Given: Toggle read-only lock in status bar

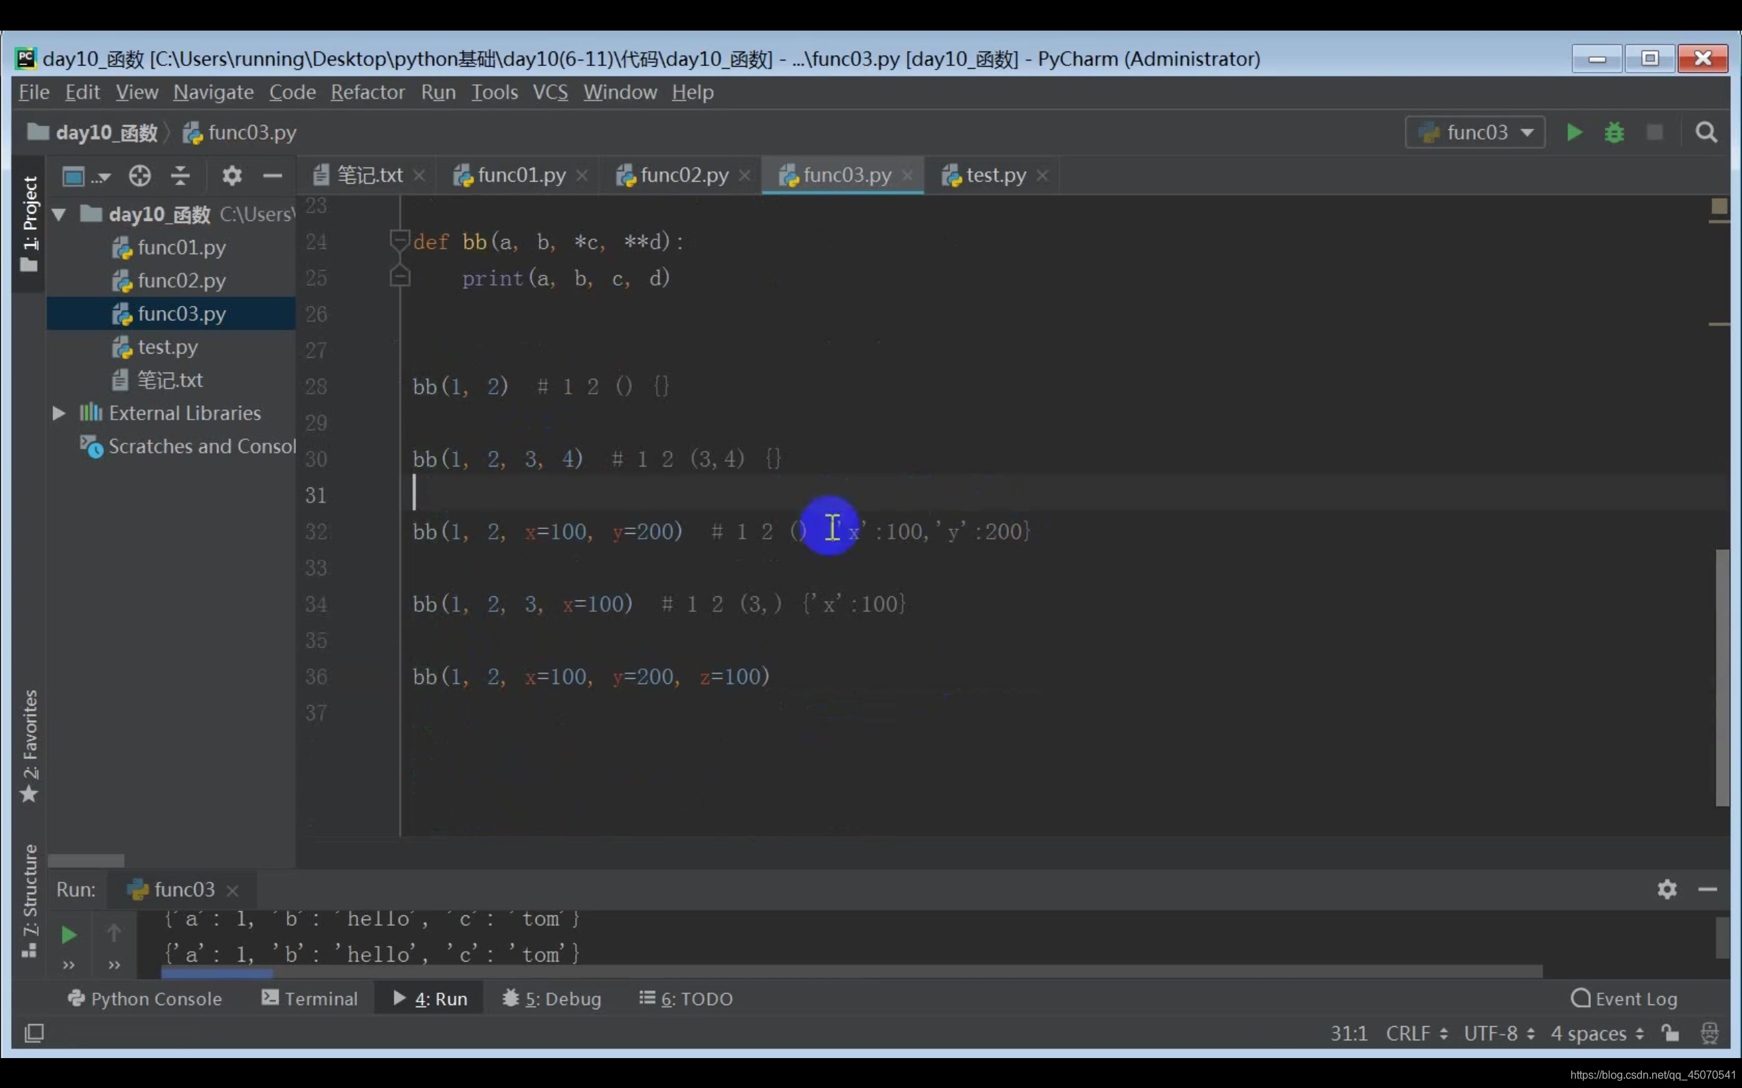Looking at the screenshot, I should pos(1670,1034).
